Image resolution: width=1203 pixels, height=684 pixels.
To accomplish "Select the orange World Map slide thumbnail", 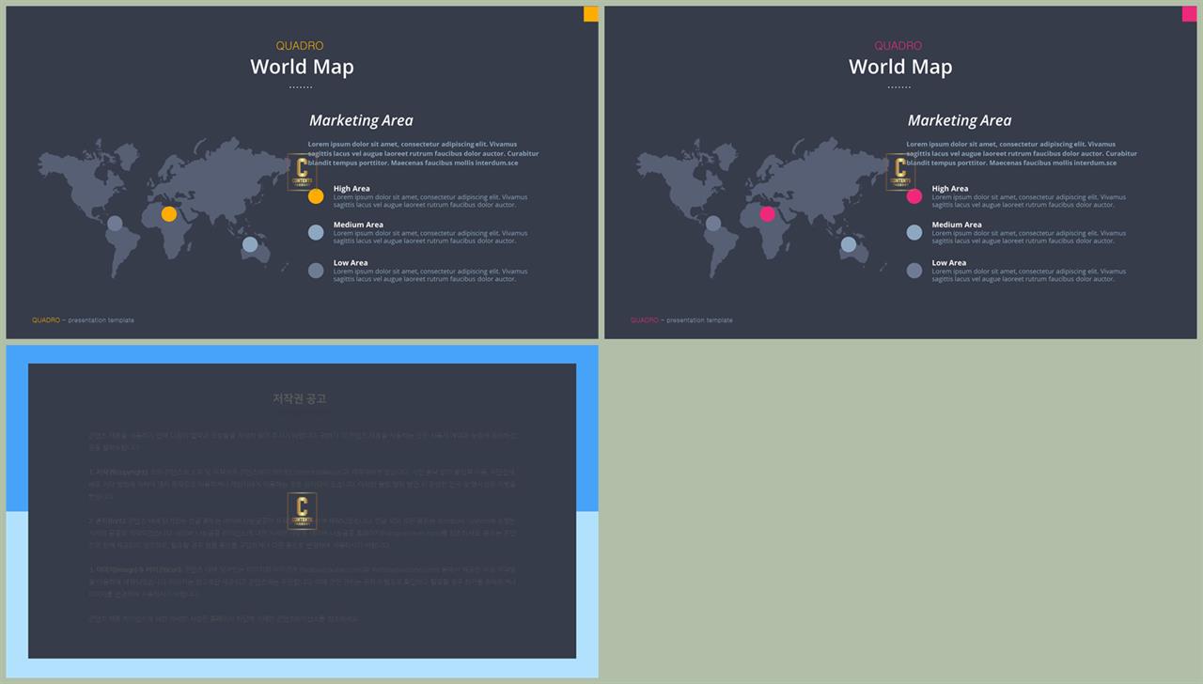I will (302, 173).
